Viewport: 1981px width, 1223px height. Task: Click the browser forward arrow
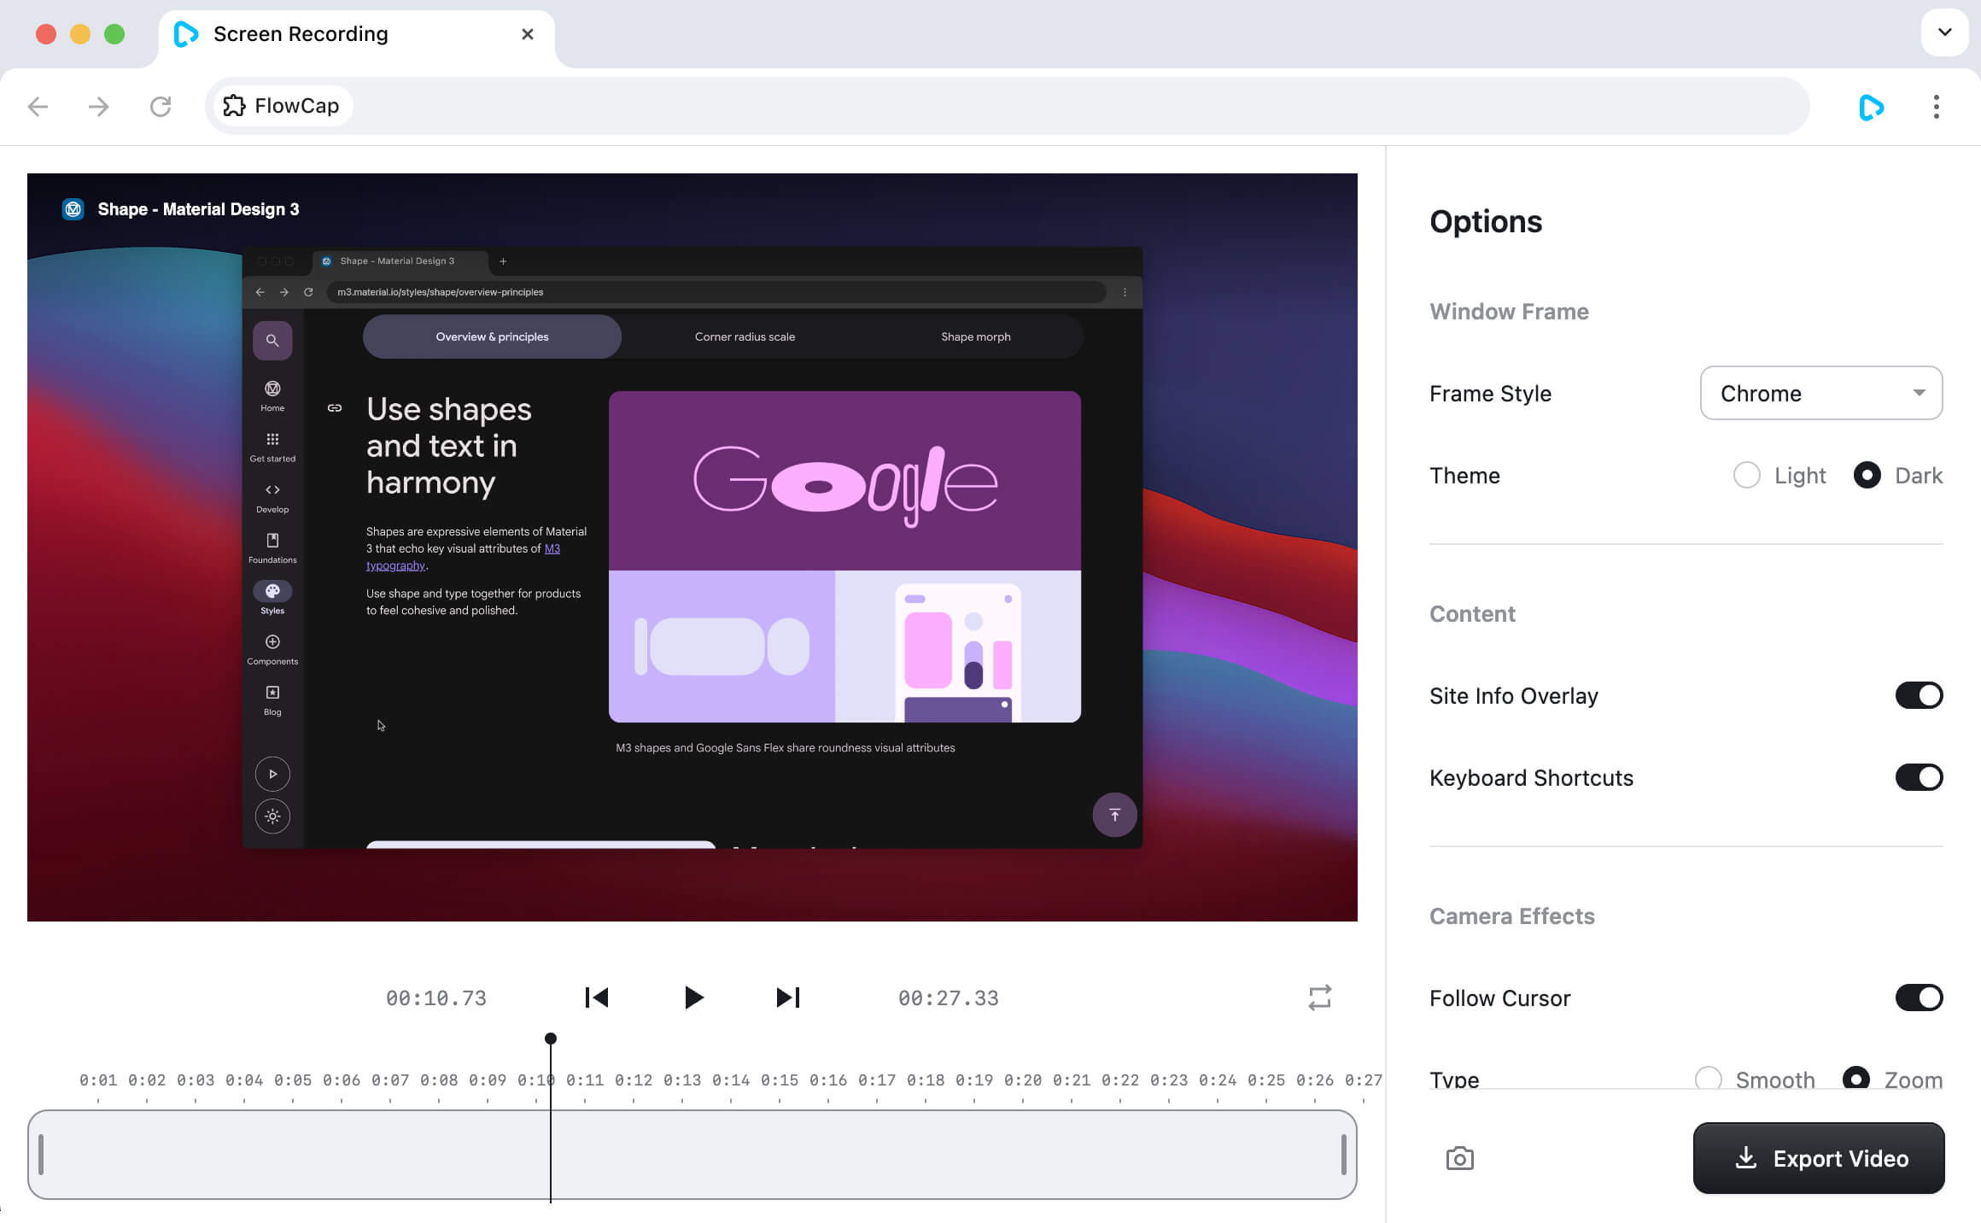click(x=99, y=107)
